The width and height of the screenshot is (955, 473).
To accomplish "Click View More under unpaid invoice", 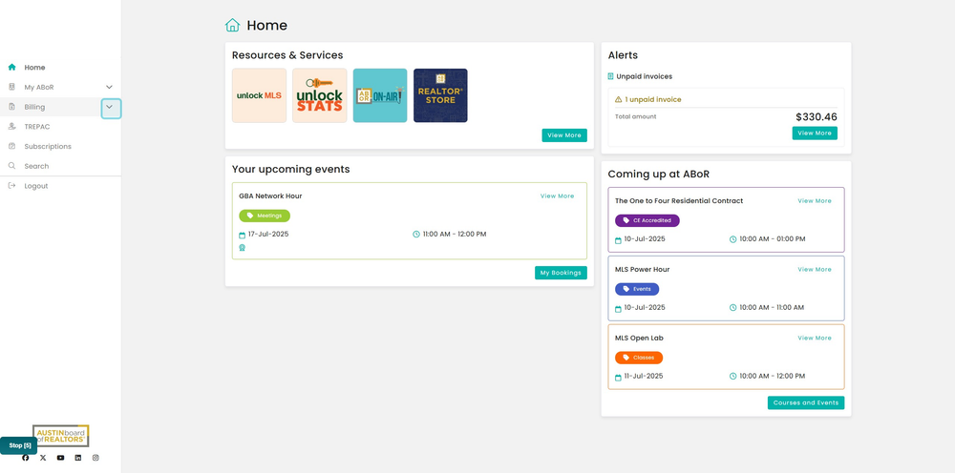I will point(815,134).
